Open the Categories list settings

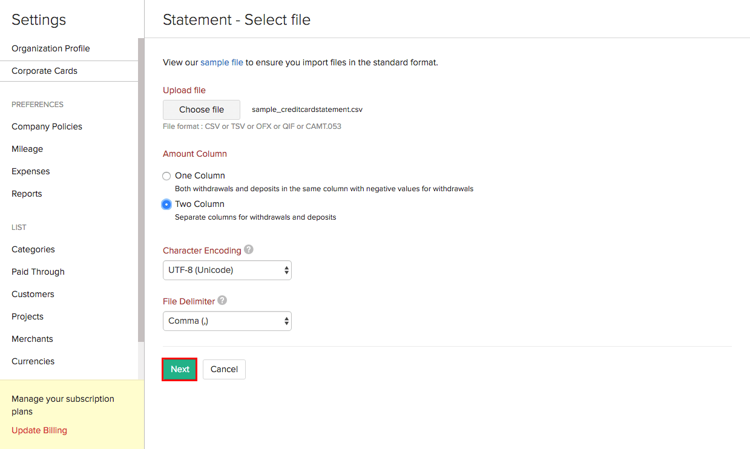tap(33, 249)
